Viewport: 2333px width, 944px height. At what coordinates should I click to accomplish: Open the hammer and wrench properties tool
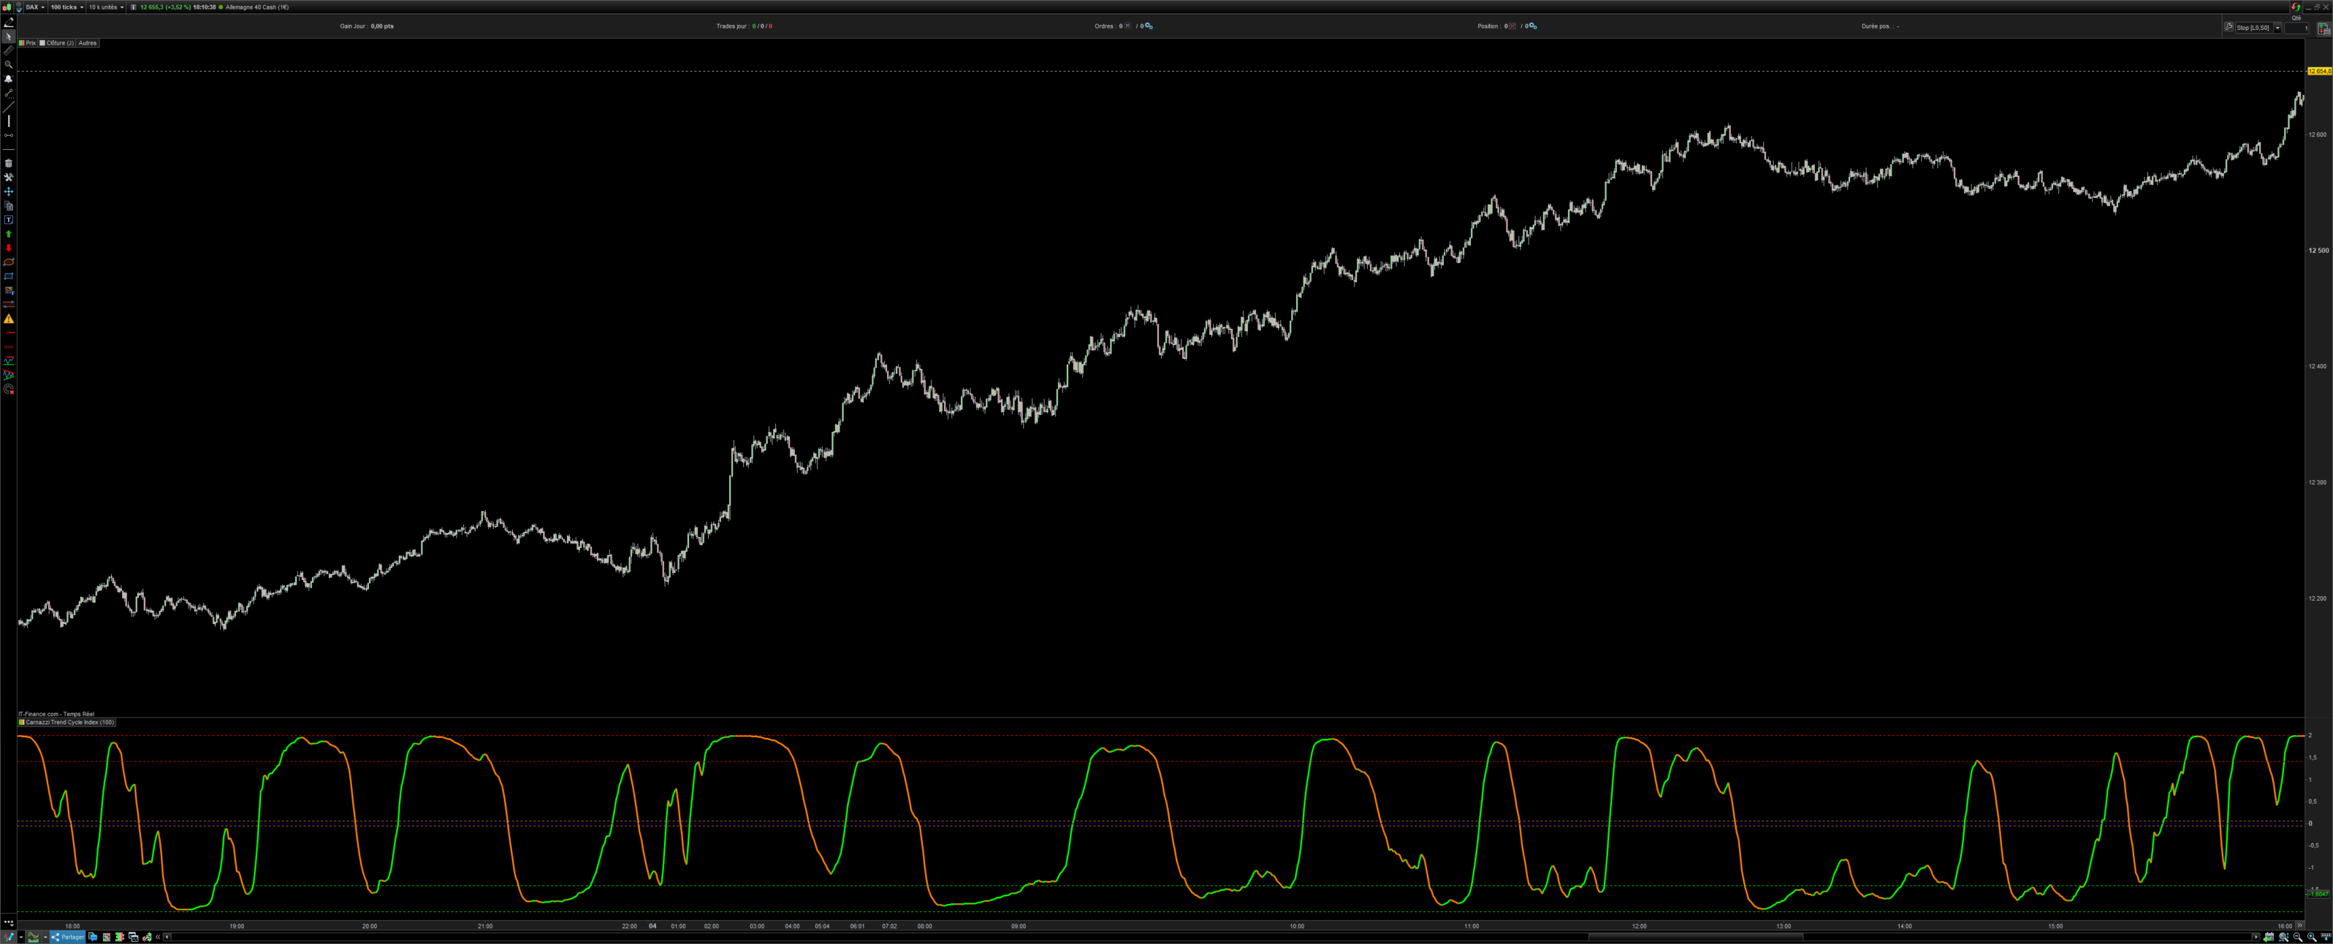[x=8, y=178]
